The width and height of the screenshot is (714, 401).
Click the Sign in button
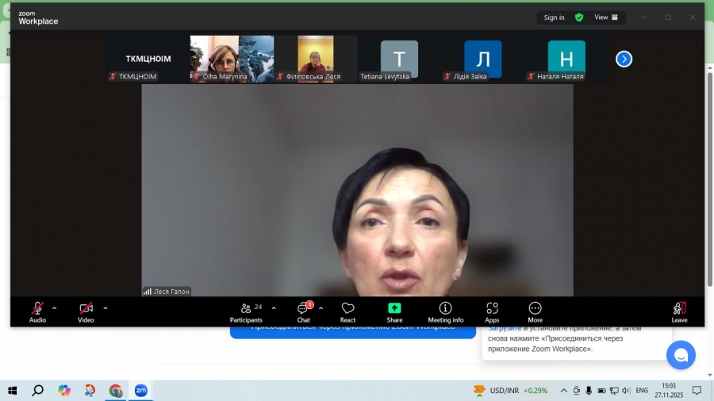[x=555, y=17]
